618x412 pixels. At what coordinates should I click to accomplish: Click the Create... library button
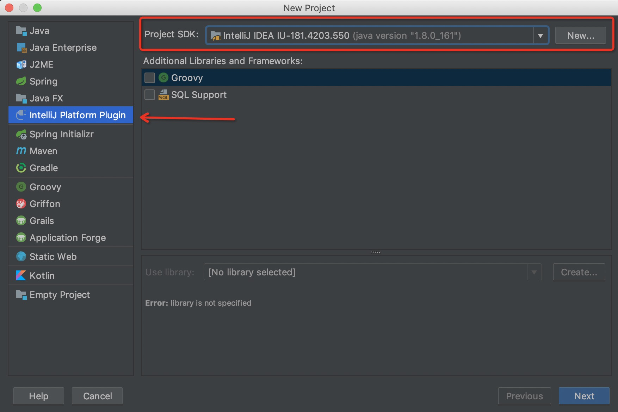pyautogui.click(x=579, y=272)
